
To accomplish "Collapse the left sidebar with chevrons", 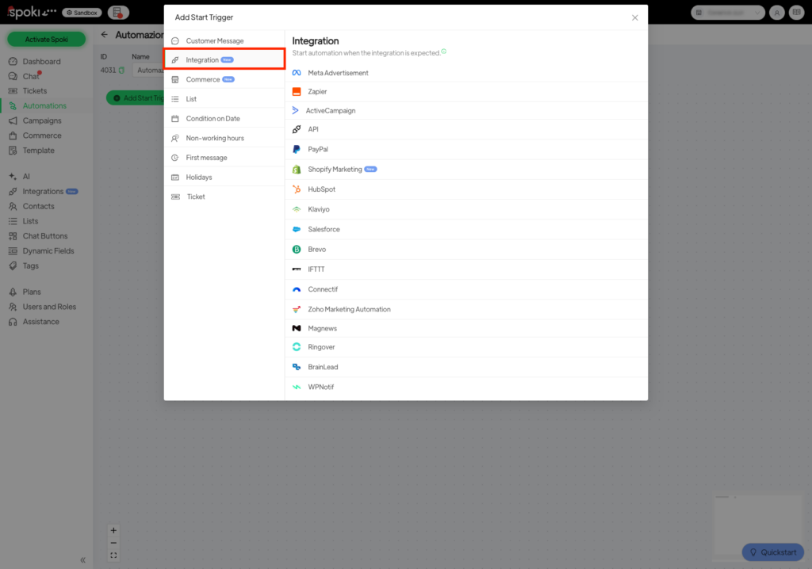I will click(x=82, y=559).
